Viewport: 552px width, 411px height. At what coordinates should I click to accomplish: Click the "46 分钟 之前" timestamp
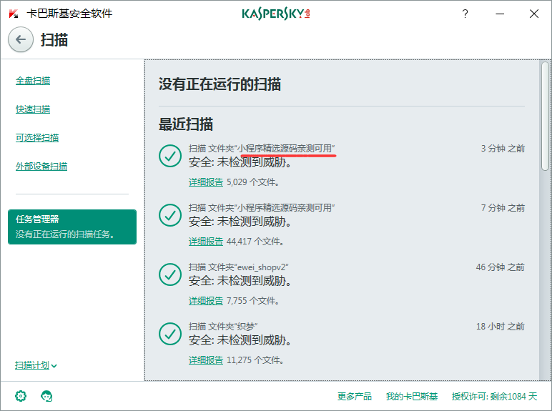(501, 267)
